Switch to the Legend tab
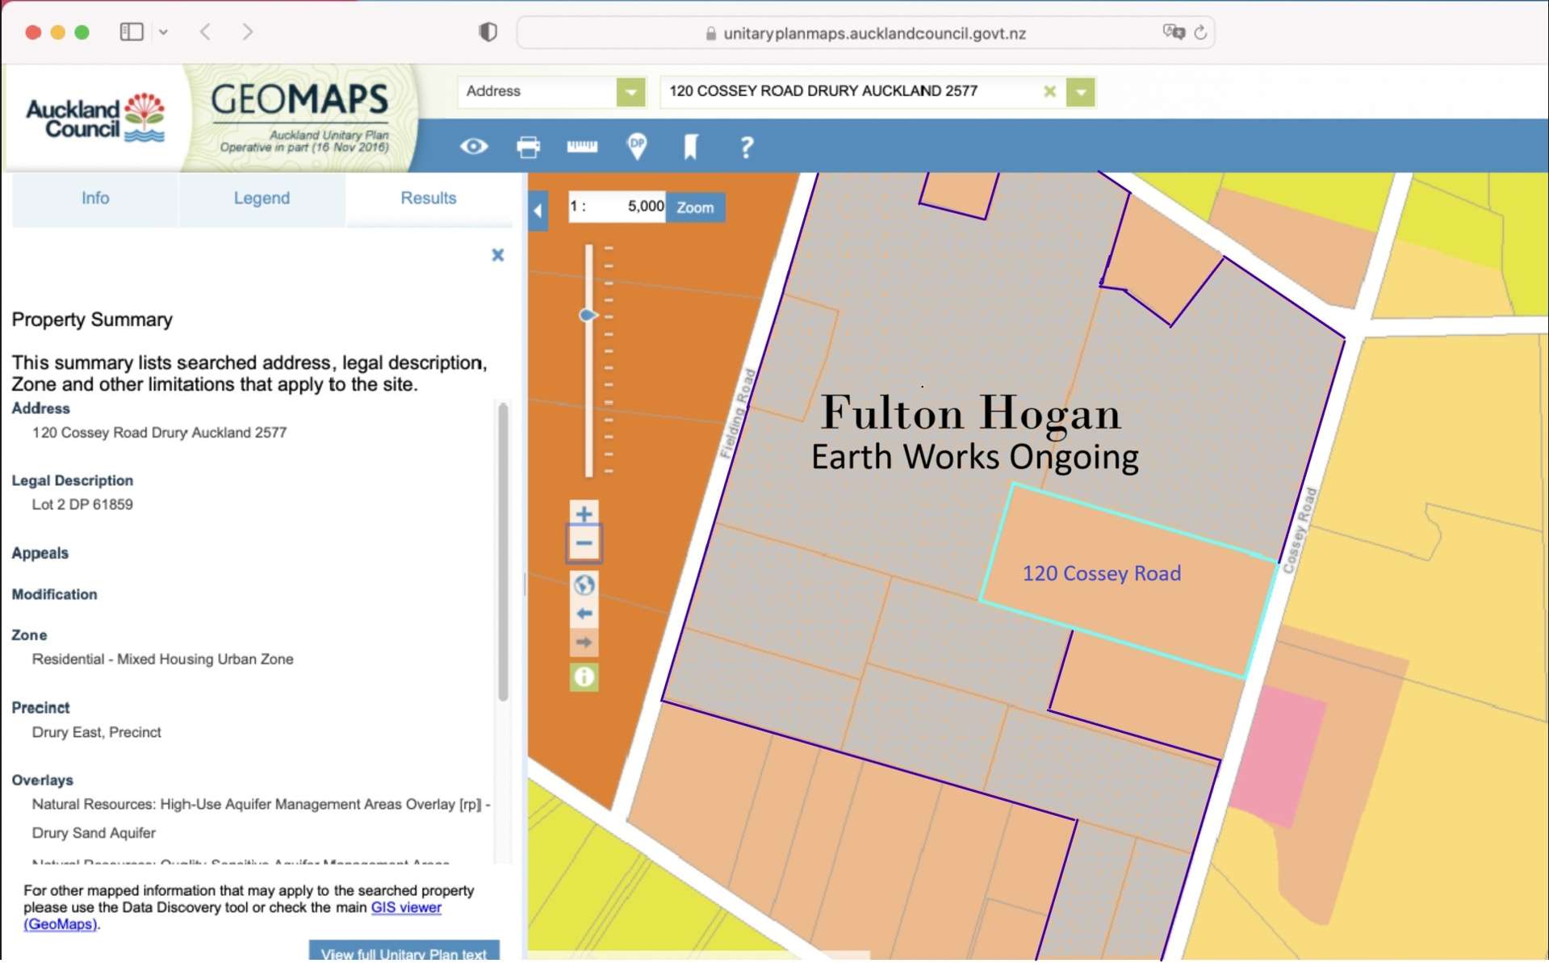1549x963 pixels. coord(262,199)
